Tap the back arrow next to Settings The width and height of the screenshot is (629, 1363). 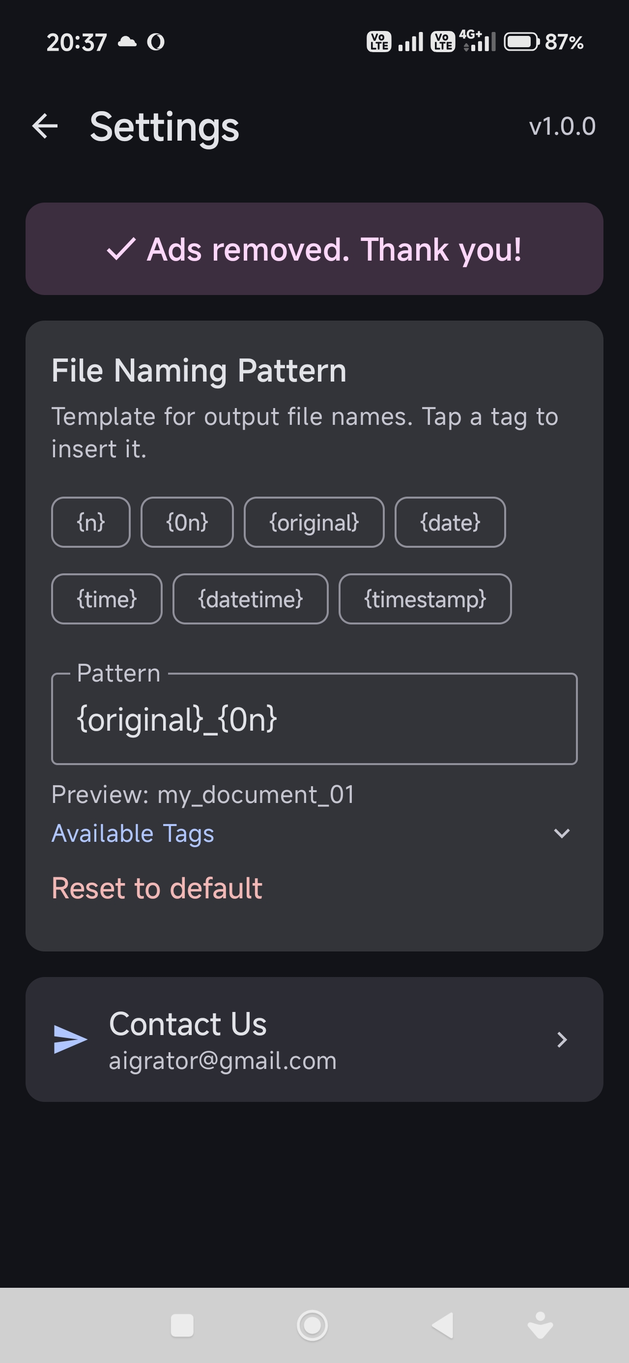coord(45,126)
